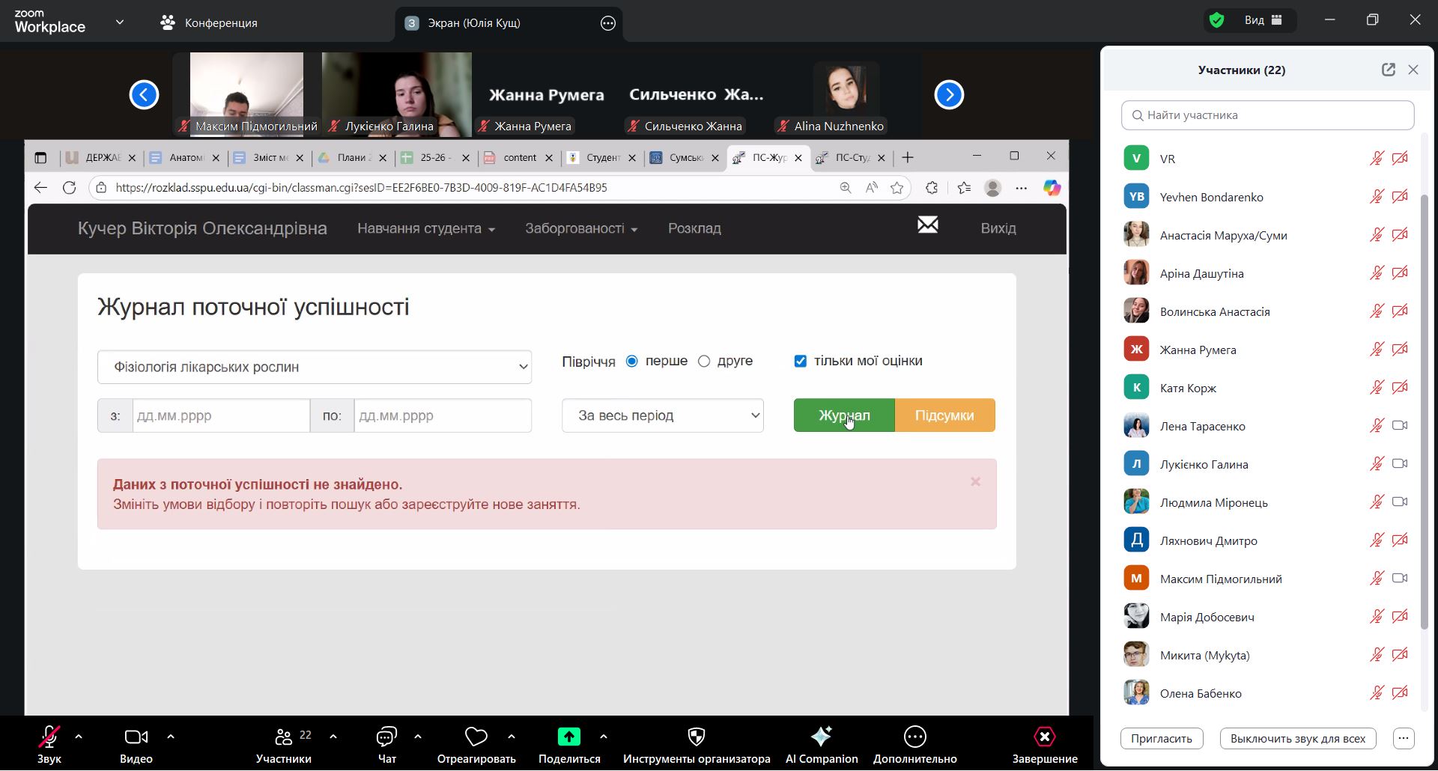Select the 'перше' semester radio button
Screen dimensions: 1438x771
point(631,362)
